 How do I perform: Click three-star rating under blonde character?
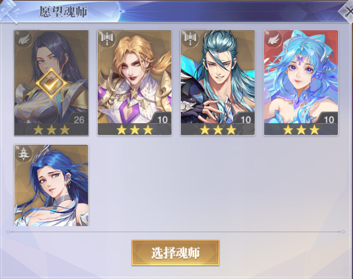[134, 130]
